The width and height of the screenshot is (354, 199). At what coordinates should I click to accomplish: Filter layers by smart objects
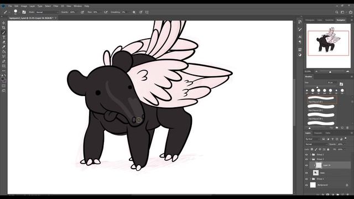pos(341,139)
